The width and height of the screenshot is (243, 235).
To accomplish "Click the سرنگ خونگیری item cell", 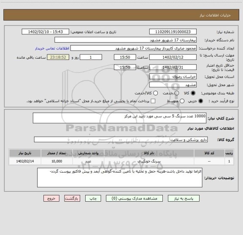I will pyautogui.click(x=149, y=161).
